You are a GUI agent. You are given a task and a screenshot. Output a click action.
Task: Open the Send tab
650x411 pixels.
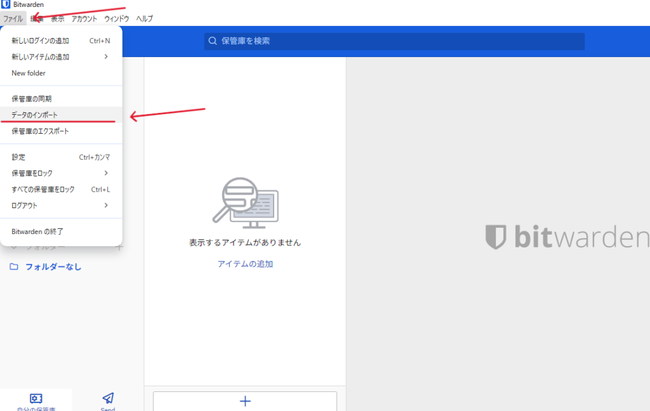click(108, 400)
